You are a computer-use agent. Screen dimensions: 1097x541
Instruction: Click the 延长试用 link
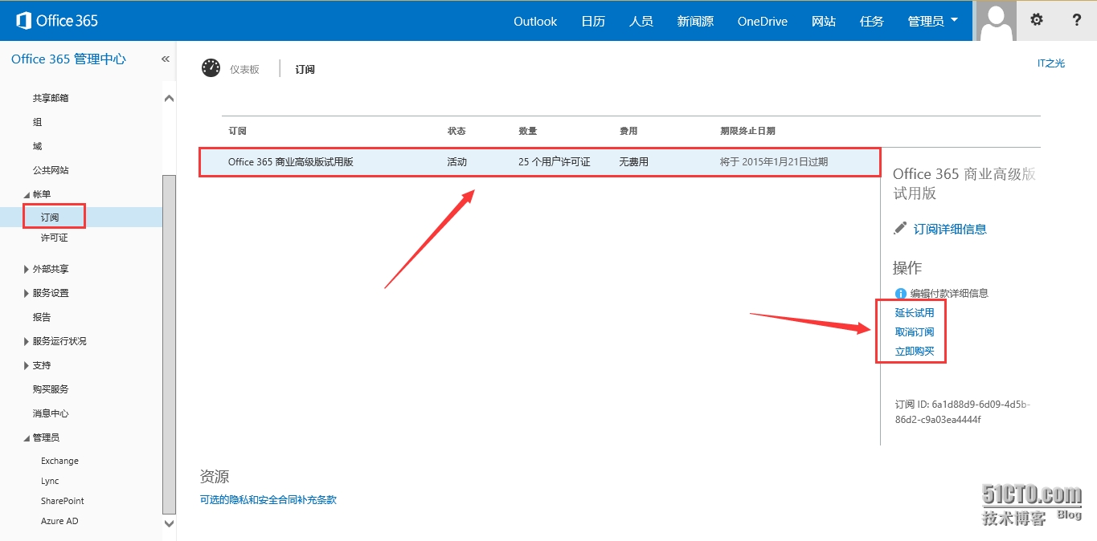pyautogui.click(x=915, y=313)
